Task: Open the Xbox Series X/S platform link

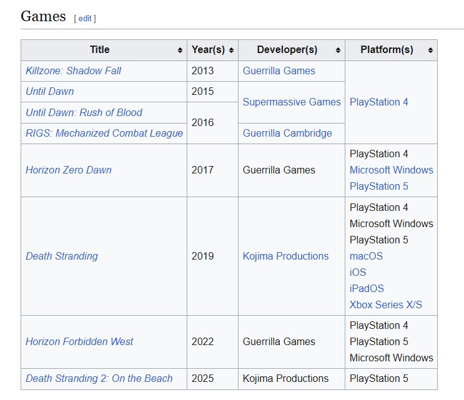Action: click(385, 305)
